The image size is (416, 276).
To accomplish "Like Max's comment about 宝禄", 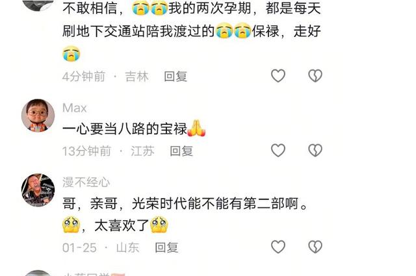I will (278, 150).
